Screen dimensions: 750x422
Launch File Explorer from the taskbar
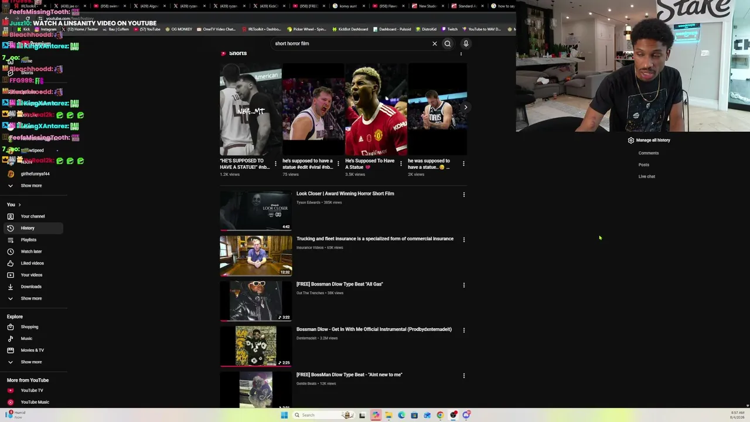[x=388, y=415]
